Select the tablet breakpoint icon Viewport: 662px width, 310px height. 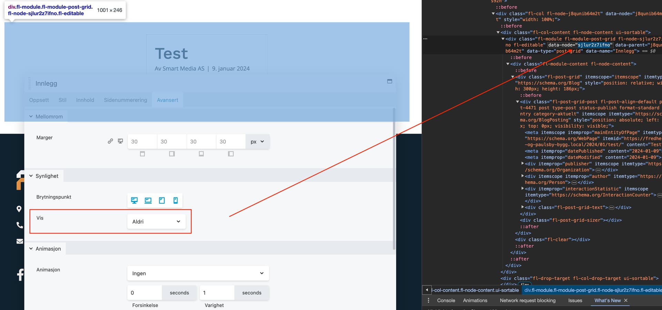[x=162, y=200]
